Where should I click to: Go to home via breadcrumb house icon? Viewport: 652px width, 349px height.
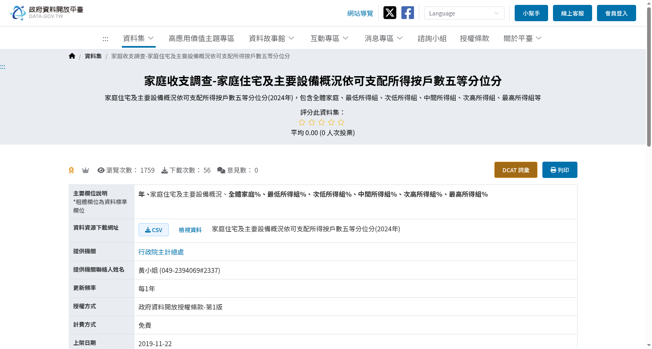(x=72, y=56)
